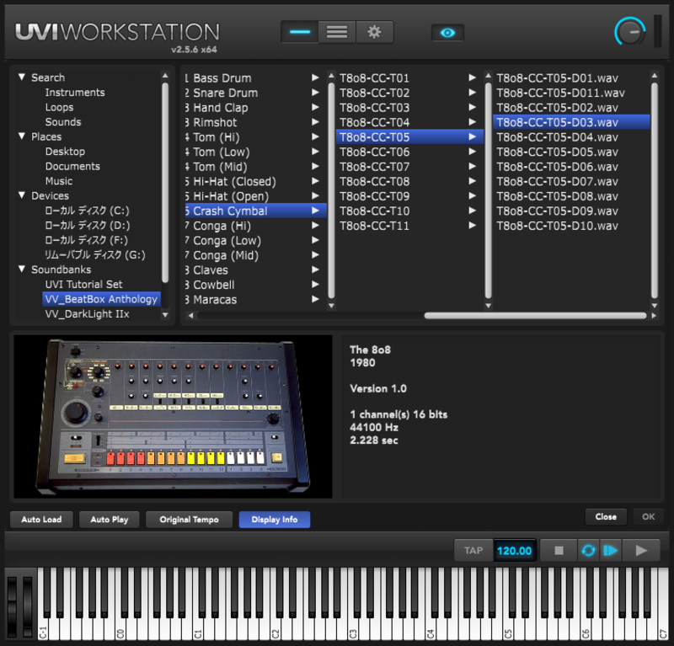Open Desktop under Places
Image resolution: width=674 pixels, height=646 pixels.
tap(66, 152)
